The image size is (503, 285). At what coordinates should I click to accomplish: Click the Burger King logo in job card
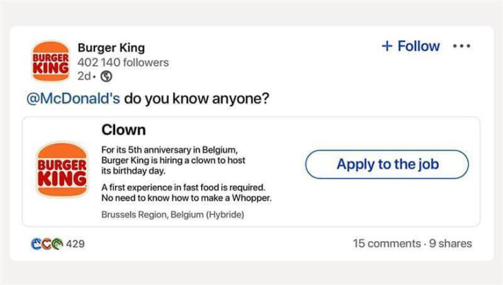tap(62, 170)
